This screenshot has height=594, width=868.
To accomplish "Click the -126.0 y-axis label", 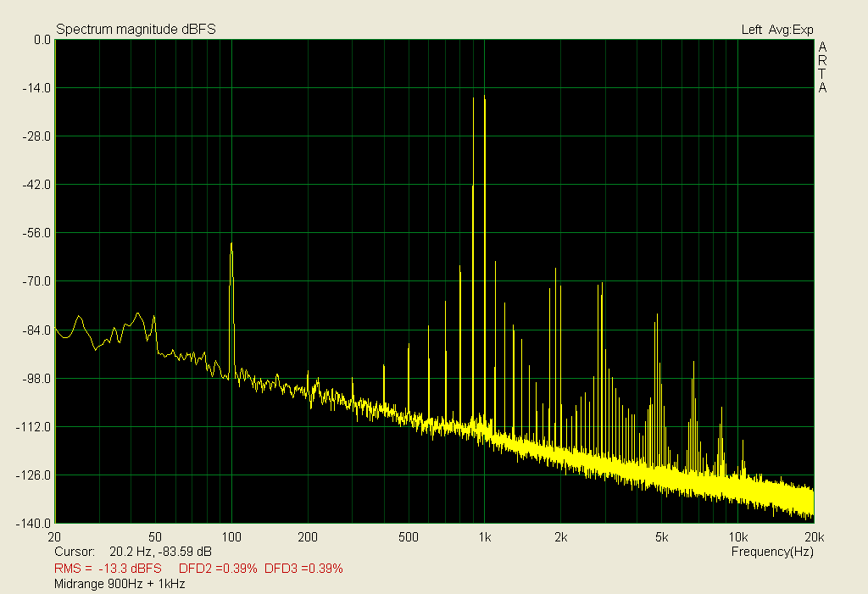I will [34, 475].
